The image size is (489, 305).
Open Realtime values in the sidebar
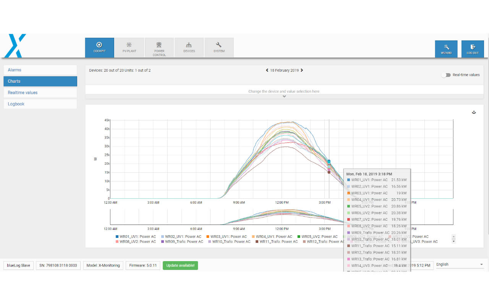[x=40, y=93]
